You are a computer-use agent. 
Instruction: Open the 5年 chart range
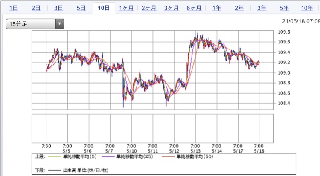pos(284,8)
